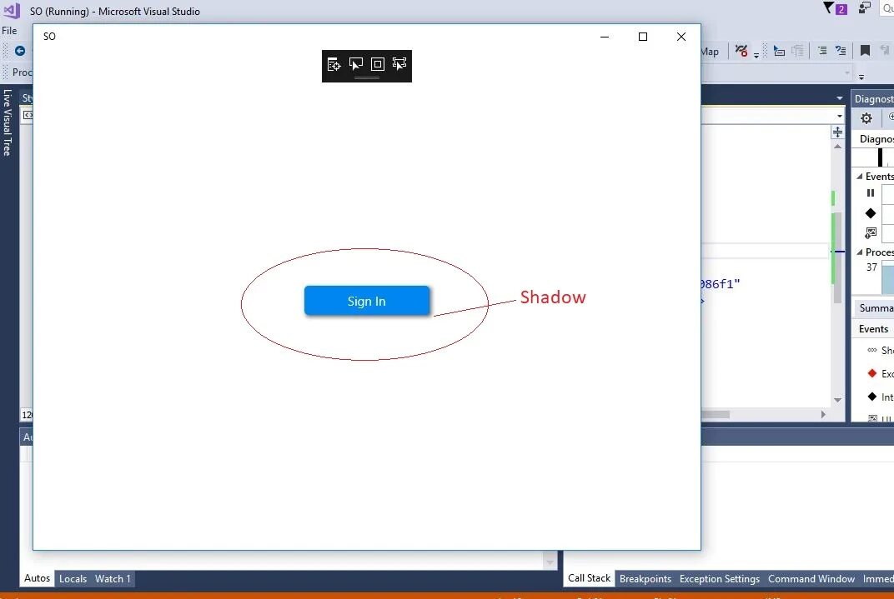Click the breakpoint disable toolbar icon
894x599 pixels.
click(x=741, y=51)
